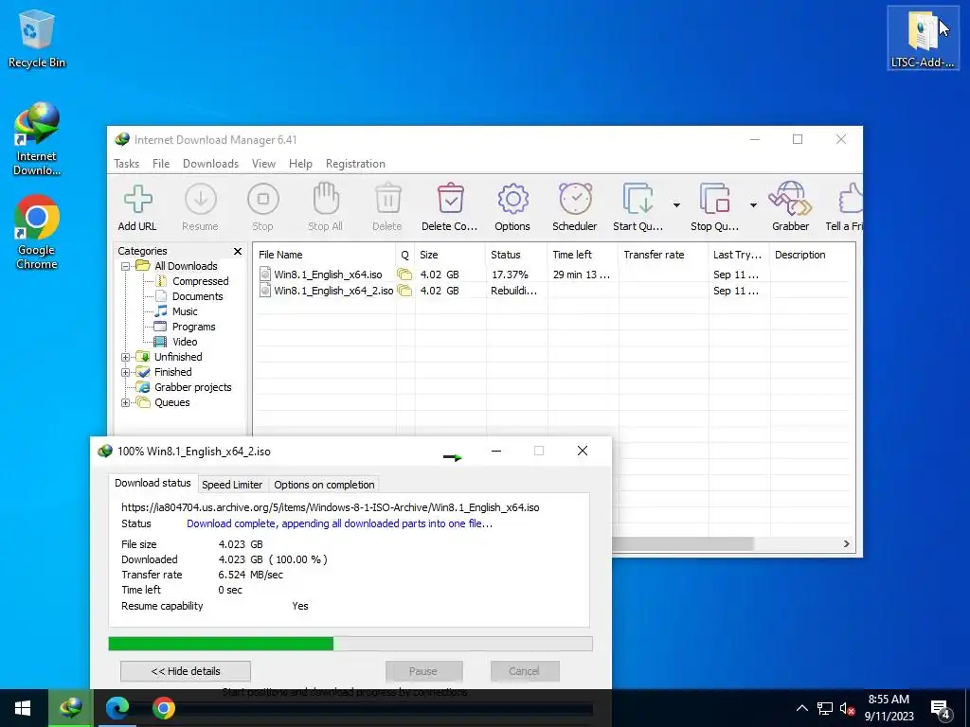The height and width of the screenshot is (727, 970).
Task: Click the download URL text
Action: (x=331, y=507)
